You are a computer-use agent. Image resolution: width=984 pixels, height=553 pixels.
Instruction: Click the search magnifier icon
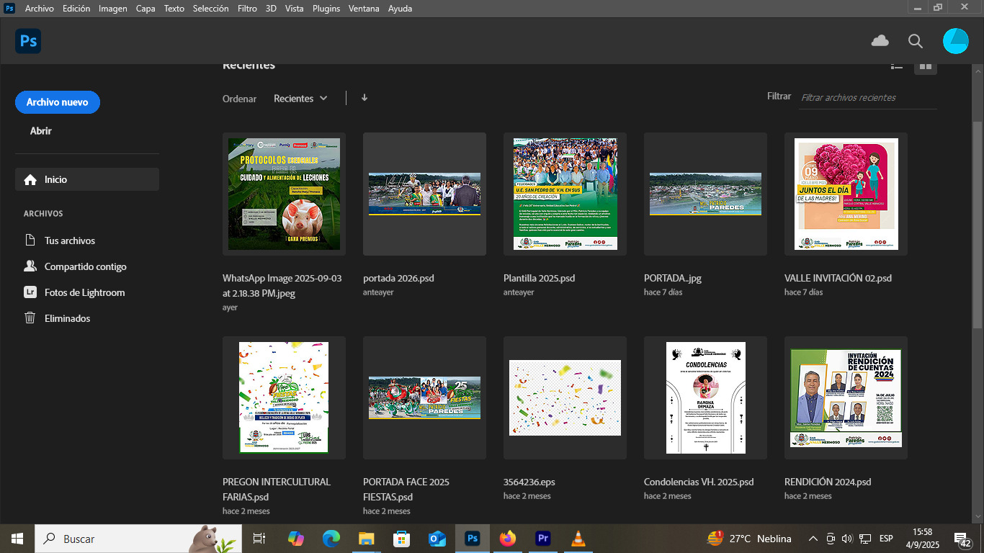(x=916, y=41)
